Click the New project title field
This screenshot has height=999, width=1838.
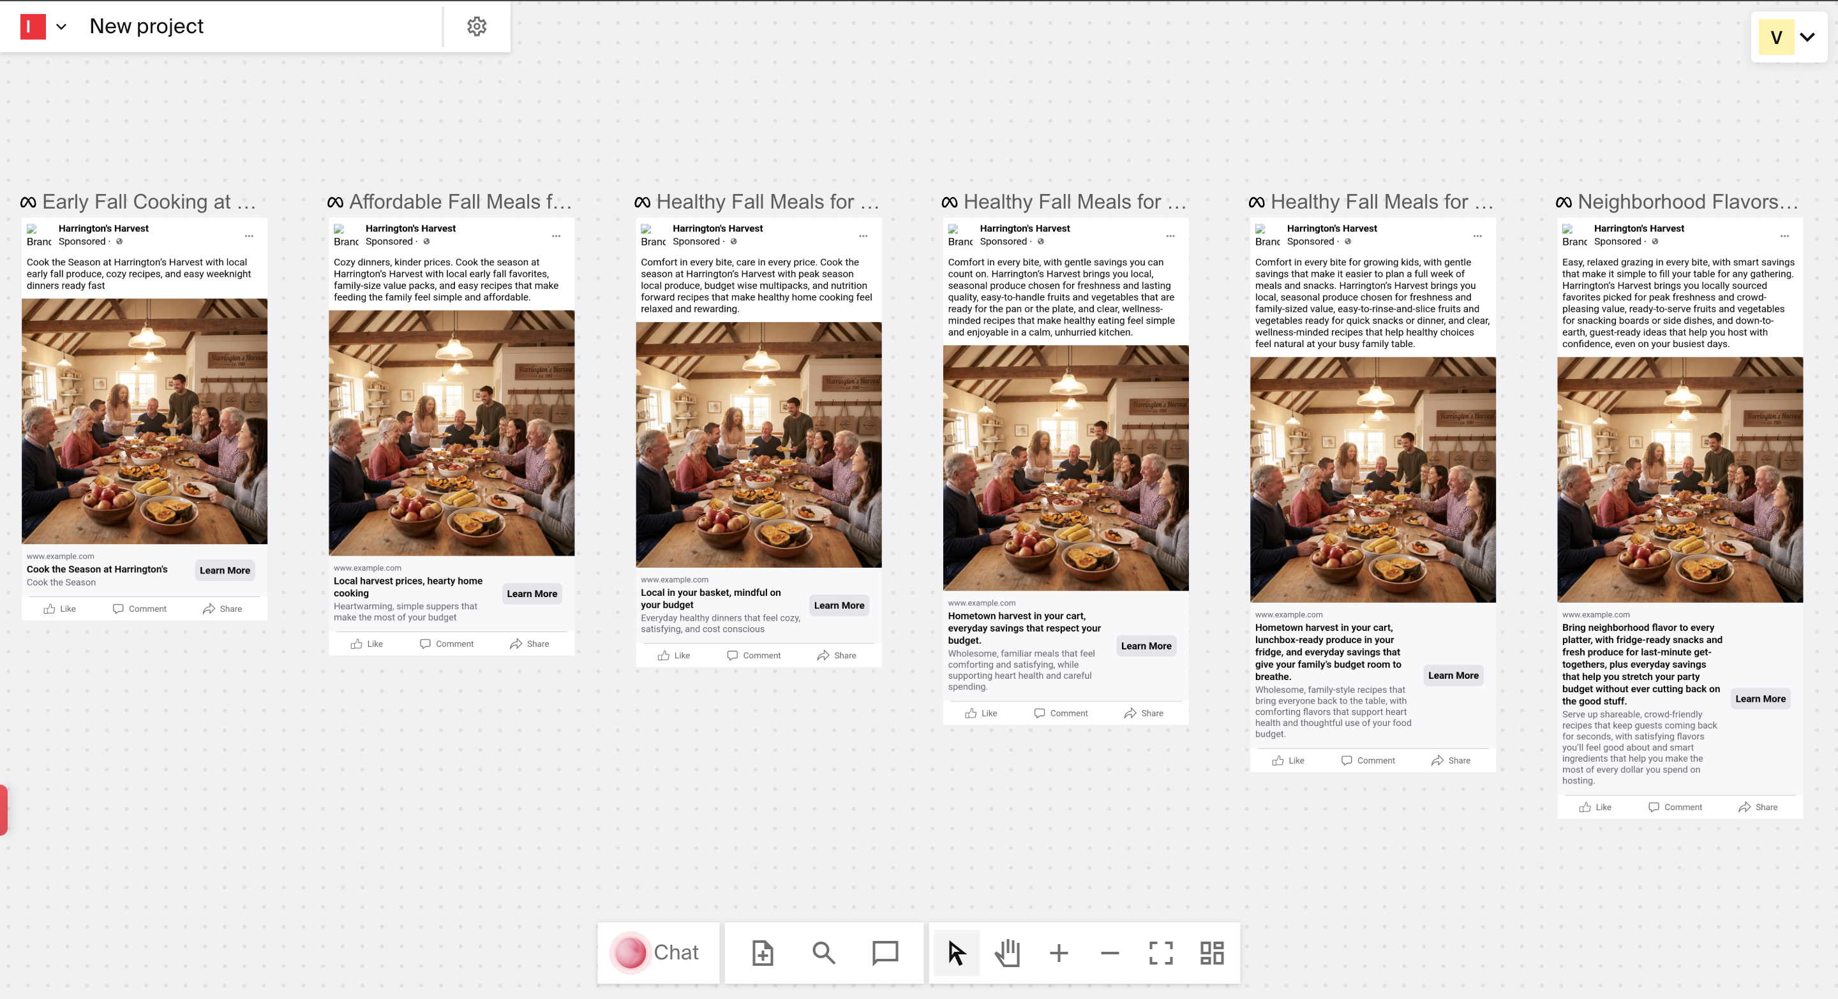[x=146, y=26]
